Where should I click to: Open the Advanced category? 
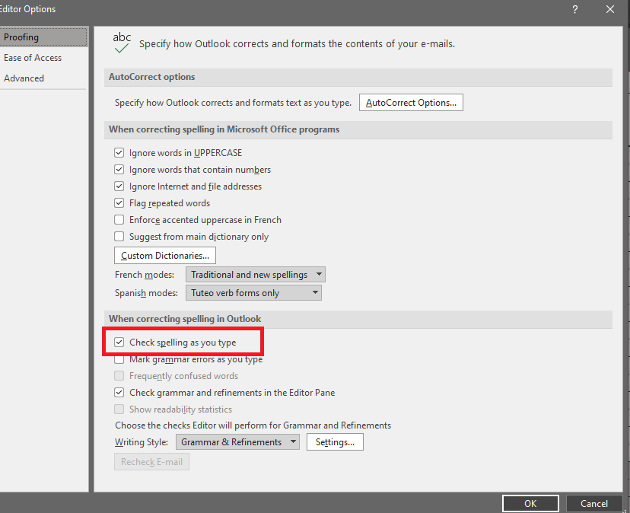click(43, 78)
